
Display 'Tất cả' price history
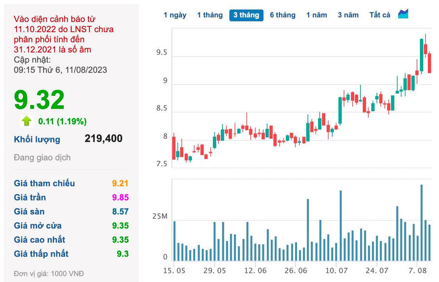(379, 15)
